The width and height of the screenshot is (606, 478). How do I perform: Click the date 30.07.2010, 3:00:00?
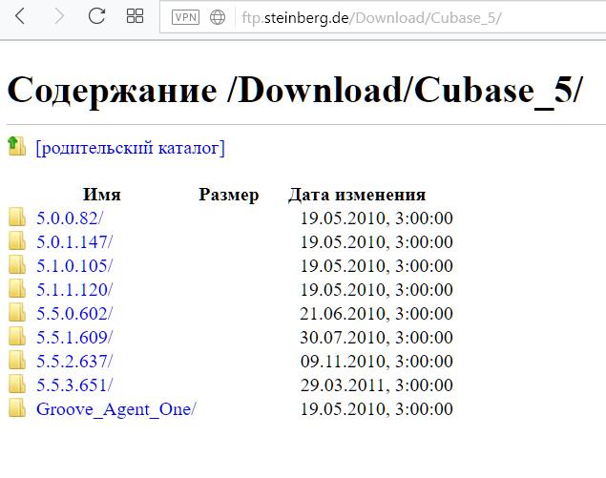[376, 338]
